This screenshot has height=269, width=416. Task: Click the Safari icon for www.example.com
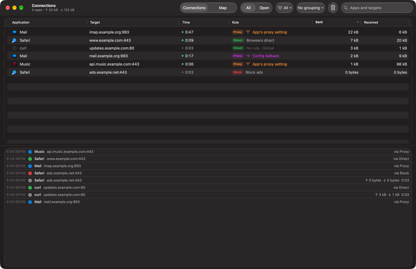tap(14, 40)
